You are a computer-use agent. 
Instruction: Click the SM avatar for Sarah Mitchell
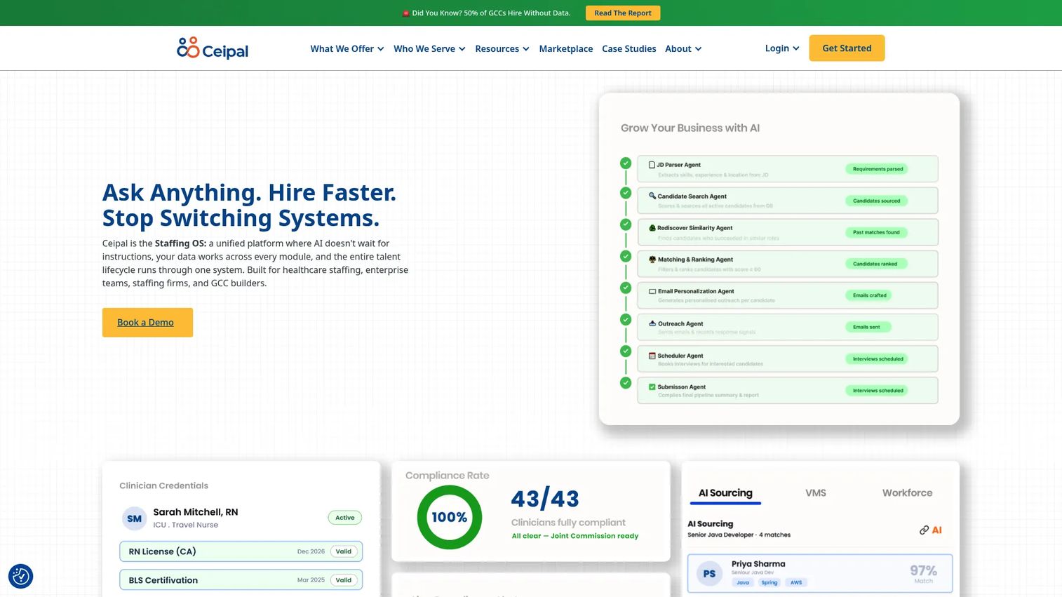[x=134, y=518]
